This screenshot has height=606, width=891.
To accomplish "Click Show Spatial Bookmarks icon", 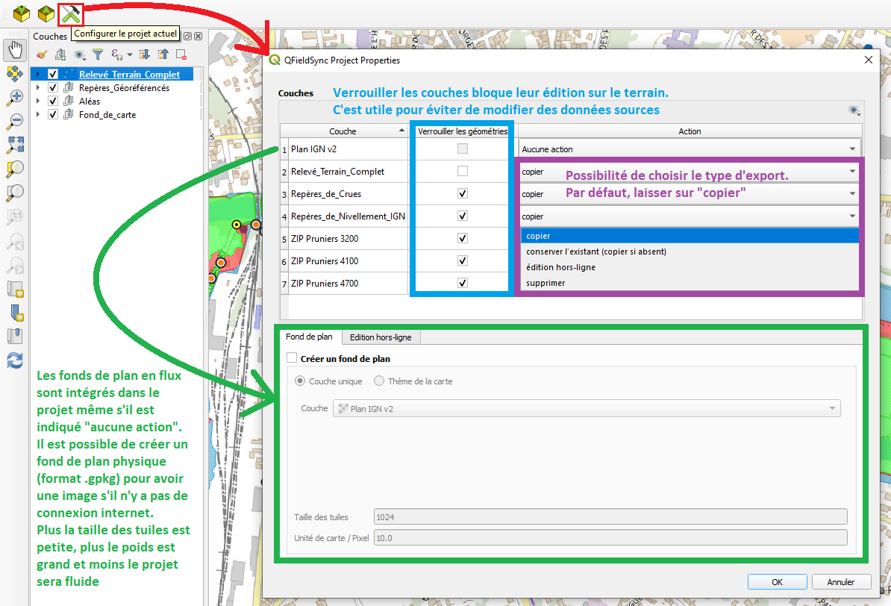I will tap(15, 337).
